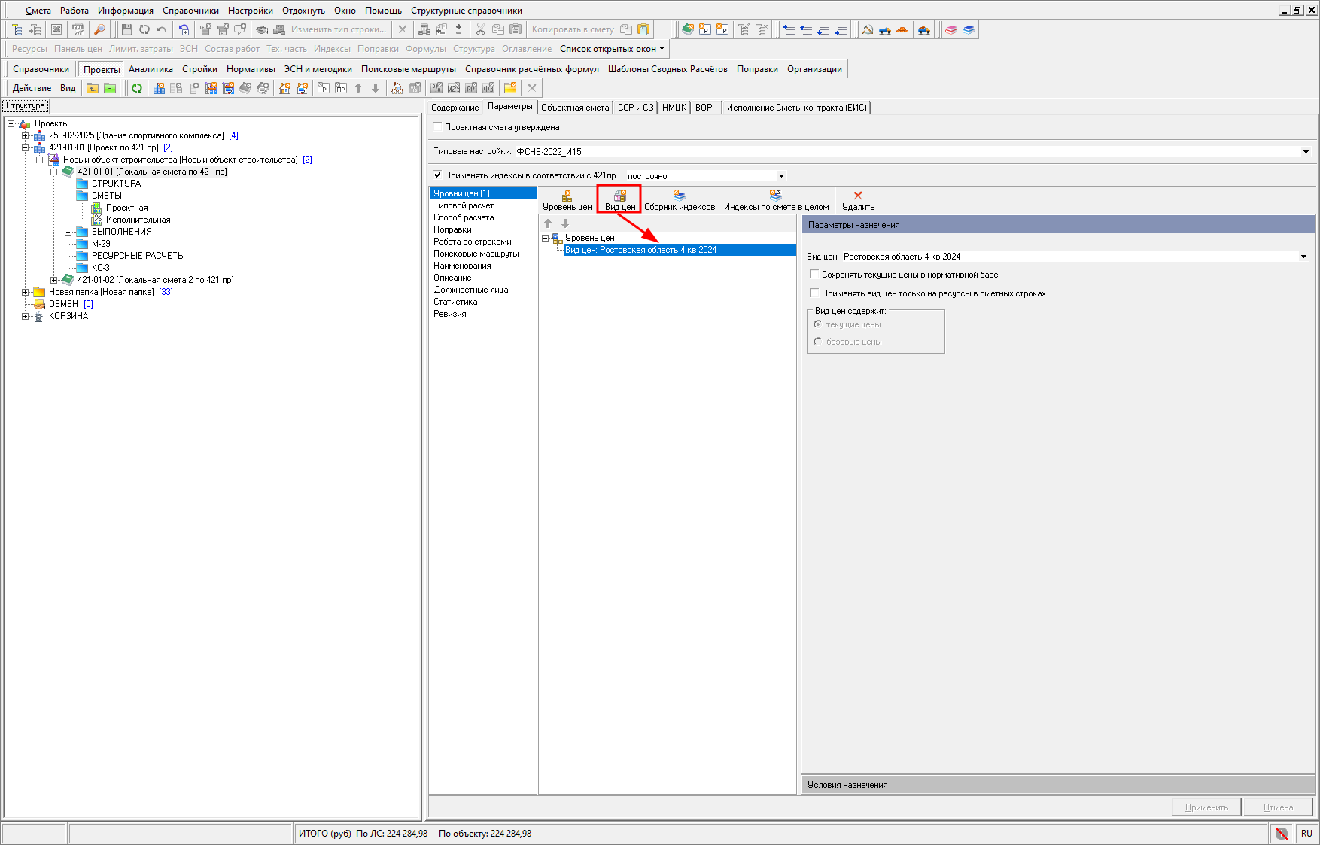Click the save floppy disk icon

[x=126, y=29]
